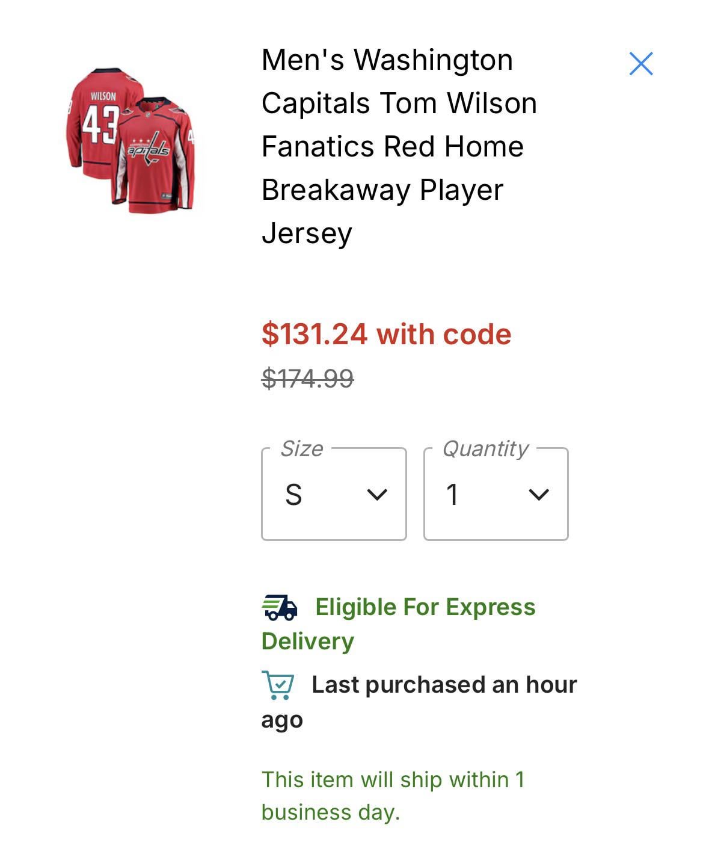Close the product quick view panel
709x866 pixels.
pyautogui.click(x=640, y=64)
